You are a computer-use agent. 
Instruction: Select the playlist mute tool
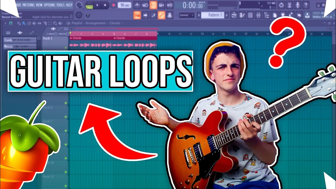(x=34, y=23)
